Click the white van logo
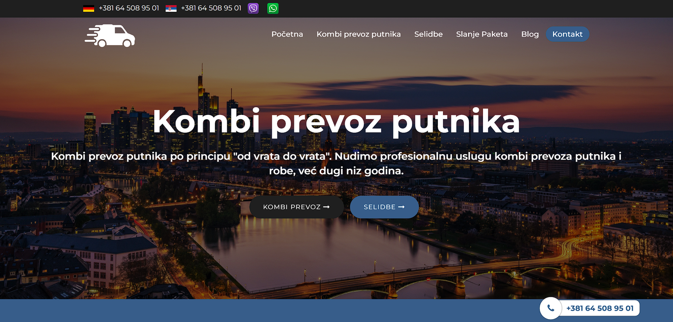673x322 pixels. [110, 35]
